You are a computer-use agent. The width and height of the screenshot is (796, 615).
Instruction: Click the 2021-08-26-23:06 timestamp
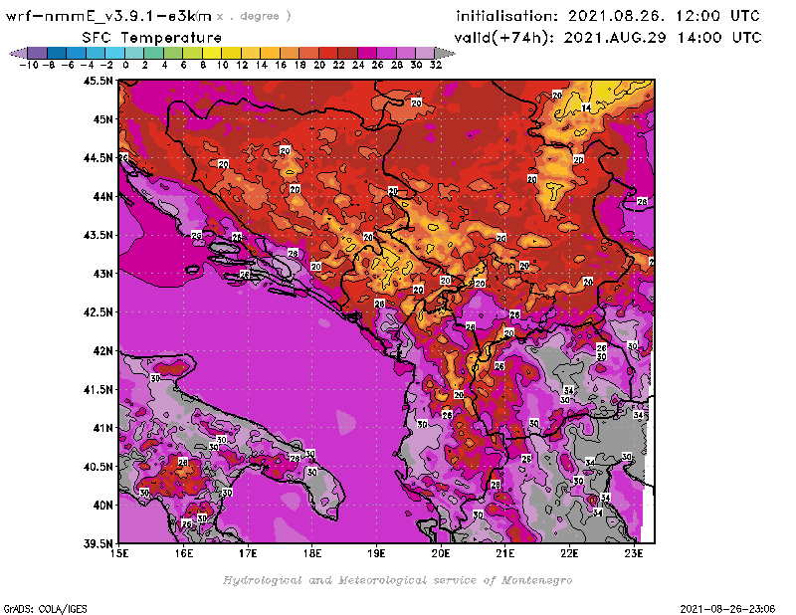[x=727, y=609]
